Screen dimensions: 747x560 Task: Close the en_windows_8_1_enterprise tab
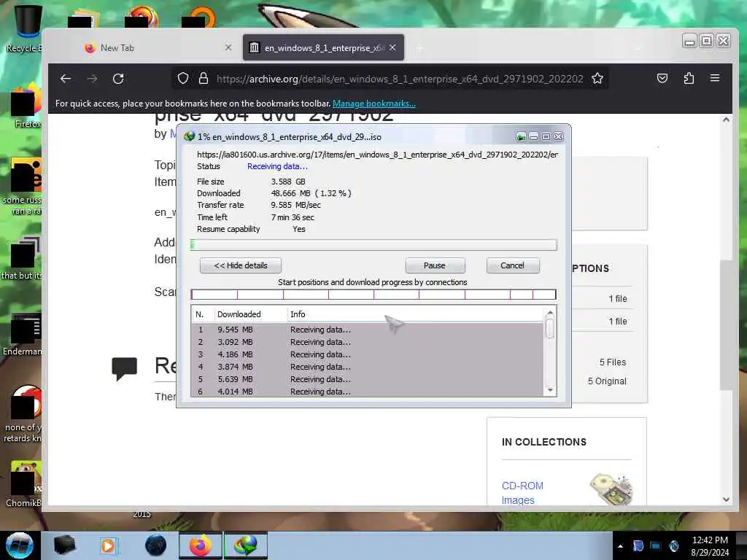(392, 47)
